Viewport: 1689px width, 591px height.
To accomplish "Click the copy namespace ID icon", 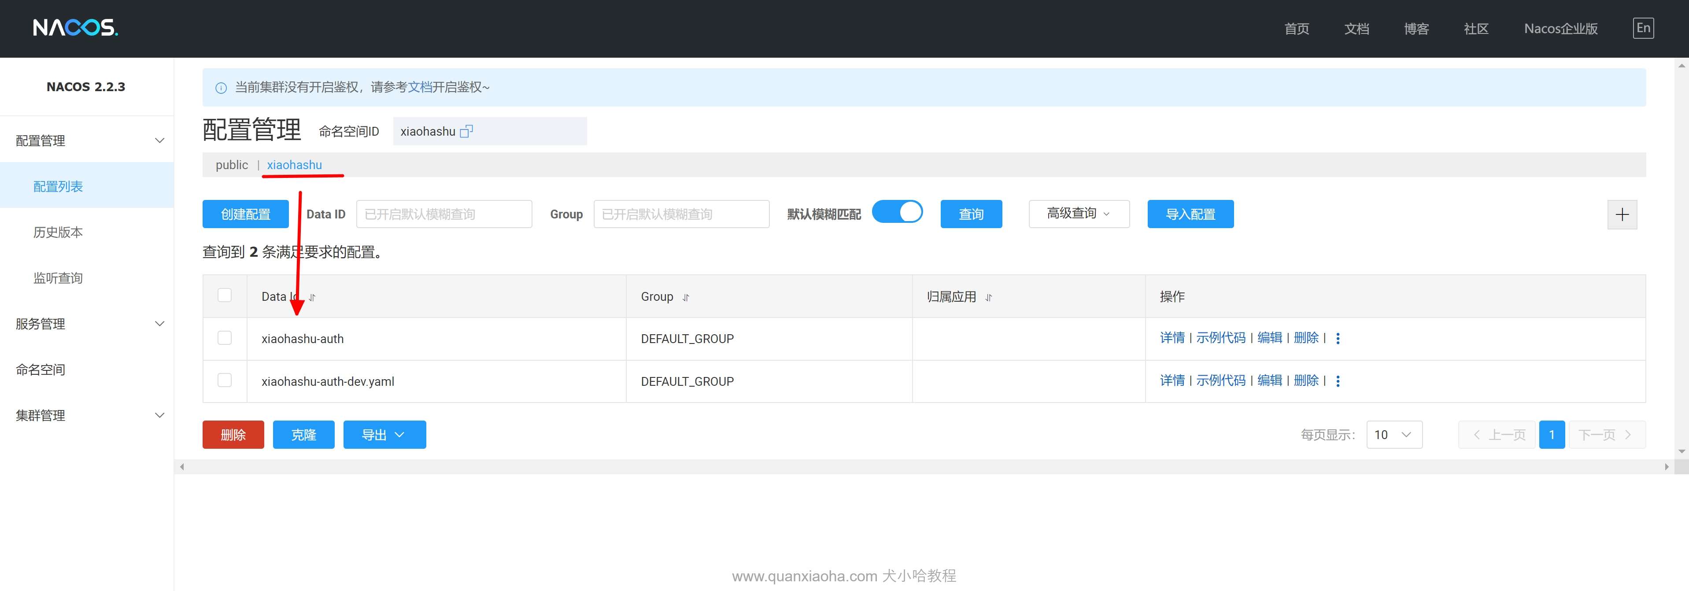I will point(466,131).
